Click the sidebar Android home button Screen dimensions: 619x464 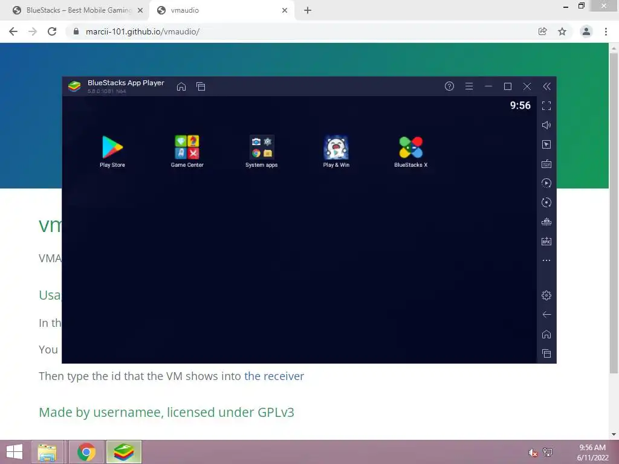[x=546, y=334]
